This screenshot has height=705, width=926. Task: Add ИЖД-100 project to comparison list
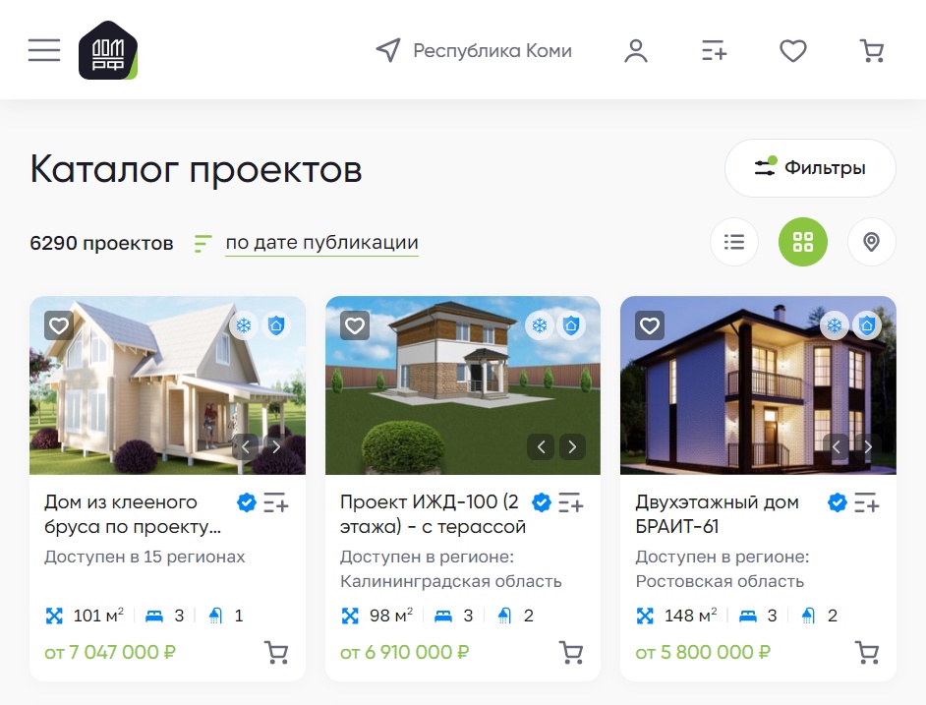[571, 502]
